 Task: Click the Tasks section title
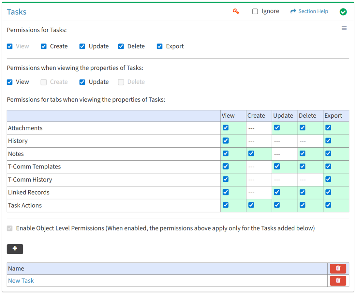[x=17, y=12]
